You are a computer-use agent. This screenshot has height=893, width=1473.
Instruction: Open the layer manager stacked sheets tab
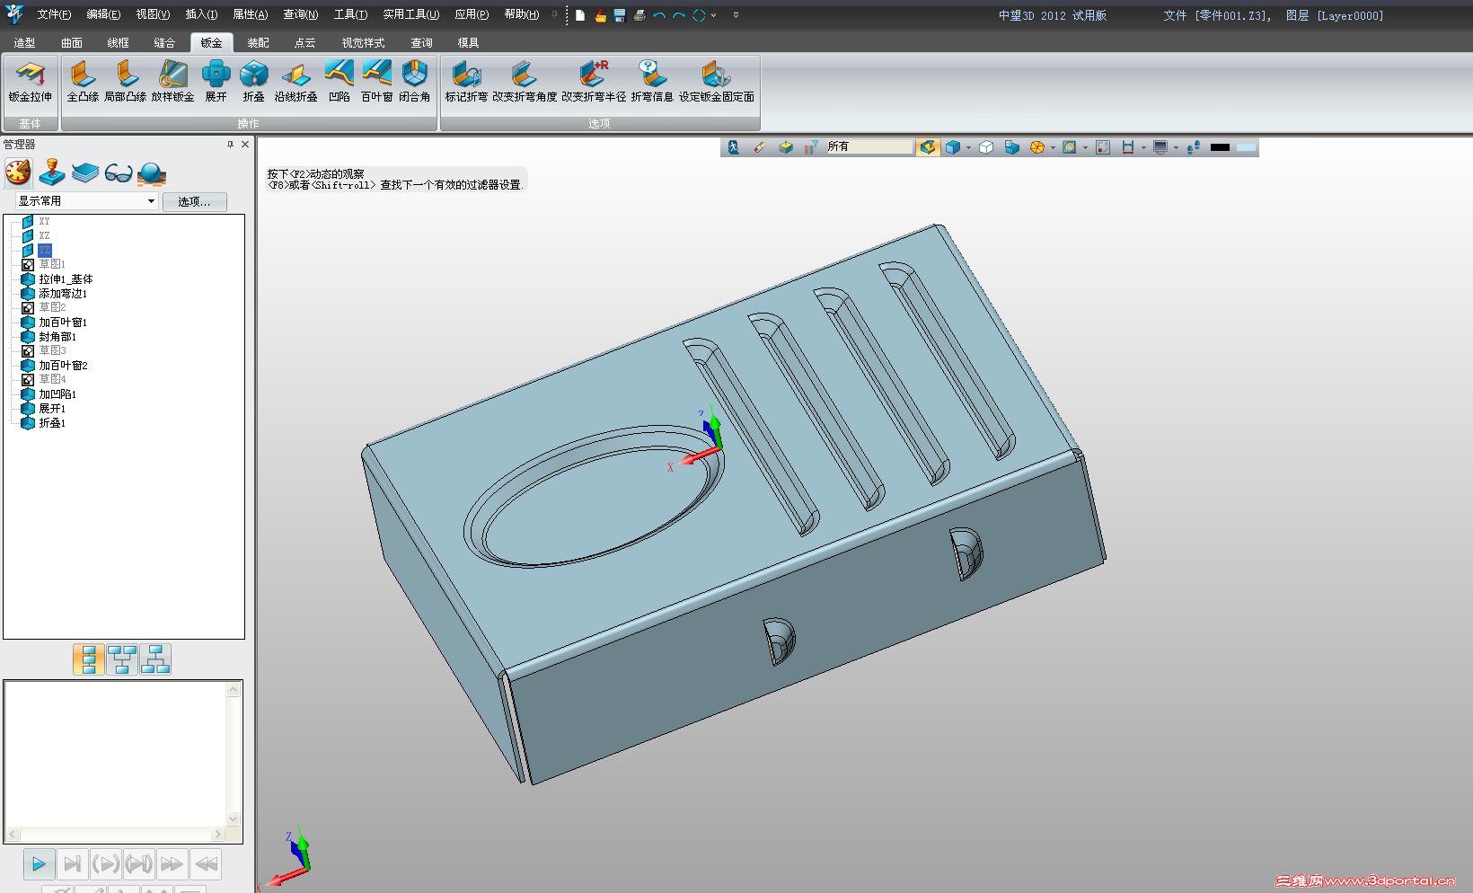pyautogui.click(x=85, y=172)
